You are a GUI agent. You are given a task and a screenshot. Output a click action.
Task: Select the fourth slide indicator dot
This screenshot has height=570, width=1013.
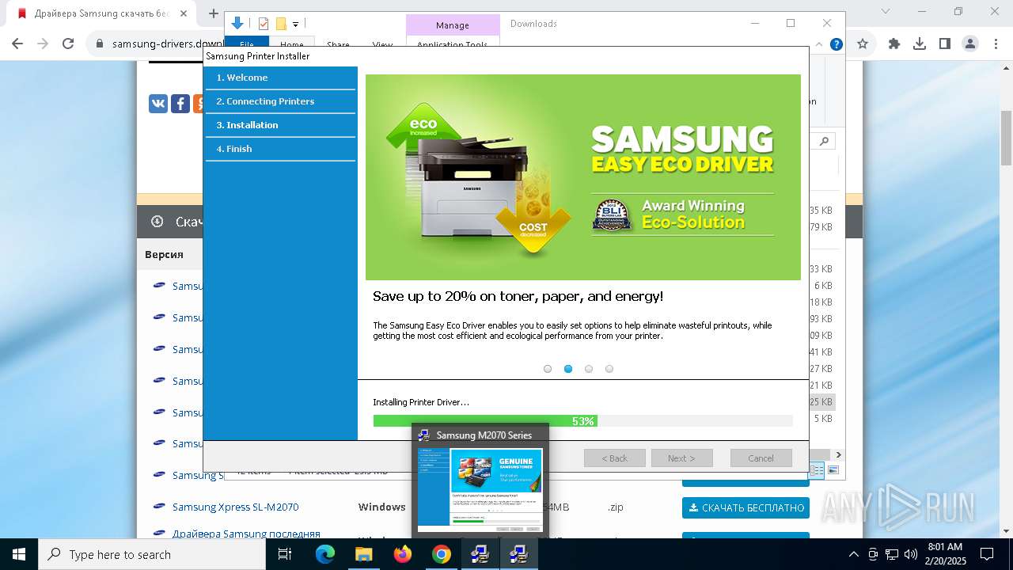[609, 369]
